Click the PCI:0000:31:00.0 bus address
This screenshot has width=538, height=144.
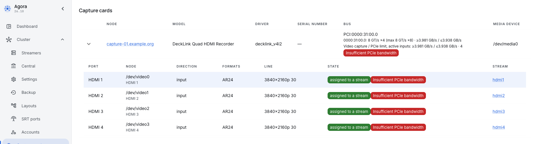360,34
